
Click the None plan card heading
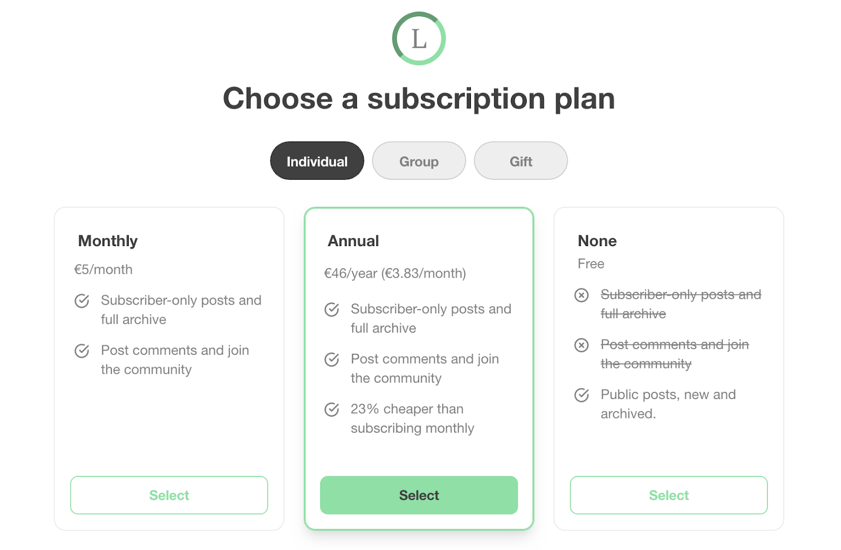[597, 241]
